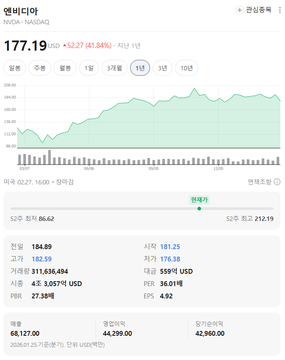Open the 면책조항 disclaimer link
The width and height of the screenshot is (285, 360).
point(259,182)
